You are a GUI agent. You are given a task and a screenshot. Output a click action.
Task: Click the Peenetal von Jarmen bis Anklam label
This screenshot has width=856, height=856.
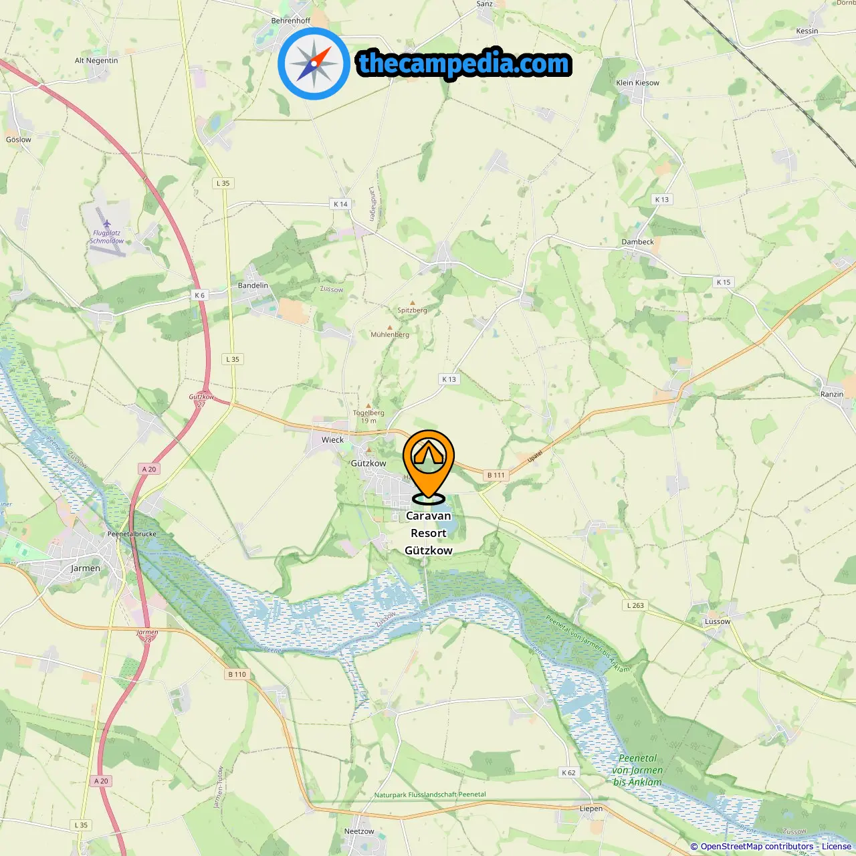click(x=637, y=770)
